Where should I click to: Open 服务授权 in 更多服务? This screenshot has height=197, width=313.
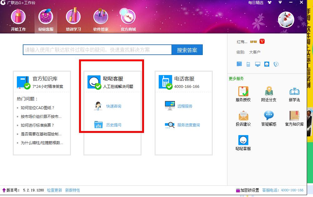pyautogui.click(x=243, y=94)
